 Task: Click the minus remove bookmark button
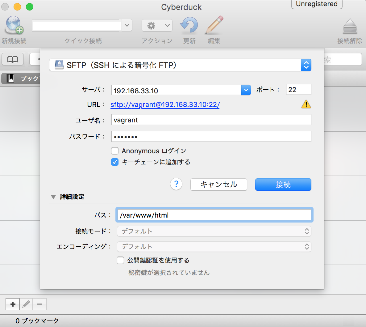click(40, 304)
